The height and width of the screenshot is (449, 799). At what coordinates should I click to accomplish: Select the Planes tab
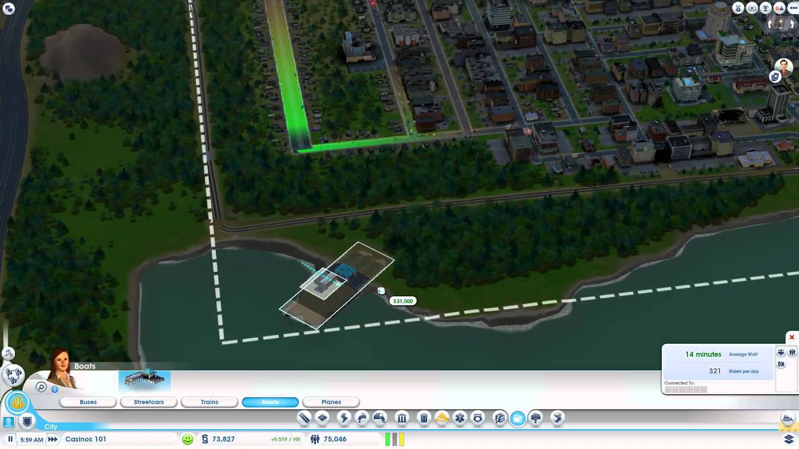(331, 402)
